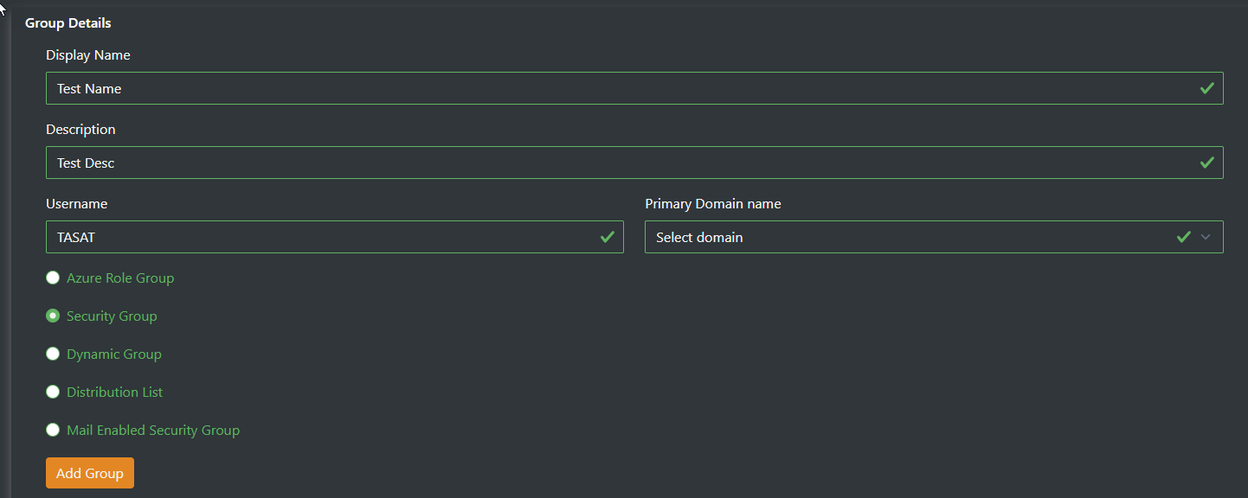The height and width of the screenshot is (498, 1248).
Task: Click the Display Name label
Action: pos(87,54)
